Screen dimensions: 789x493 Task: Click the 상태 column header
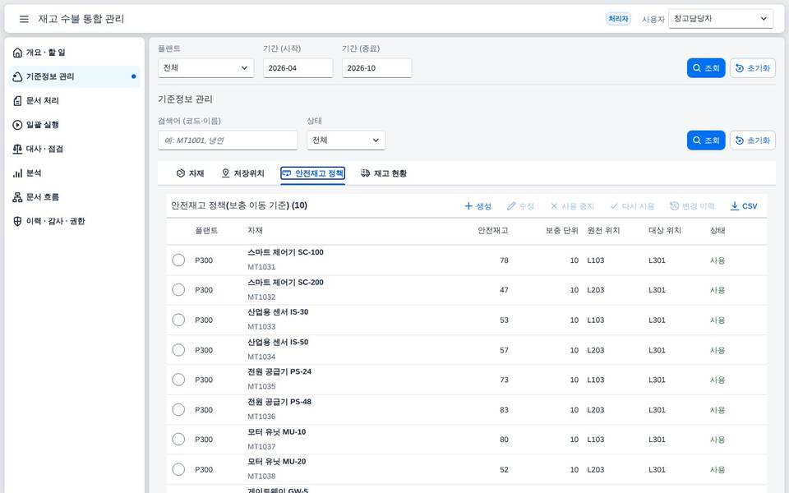tap(717, 231)
